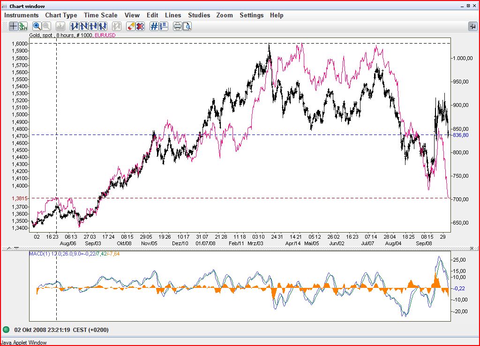The height and width of the screenshot is (346, 480).
Task: Click the -0,22 MACD value label
Action: click(x=458, y=288)
